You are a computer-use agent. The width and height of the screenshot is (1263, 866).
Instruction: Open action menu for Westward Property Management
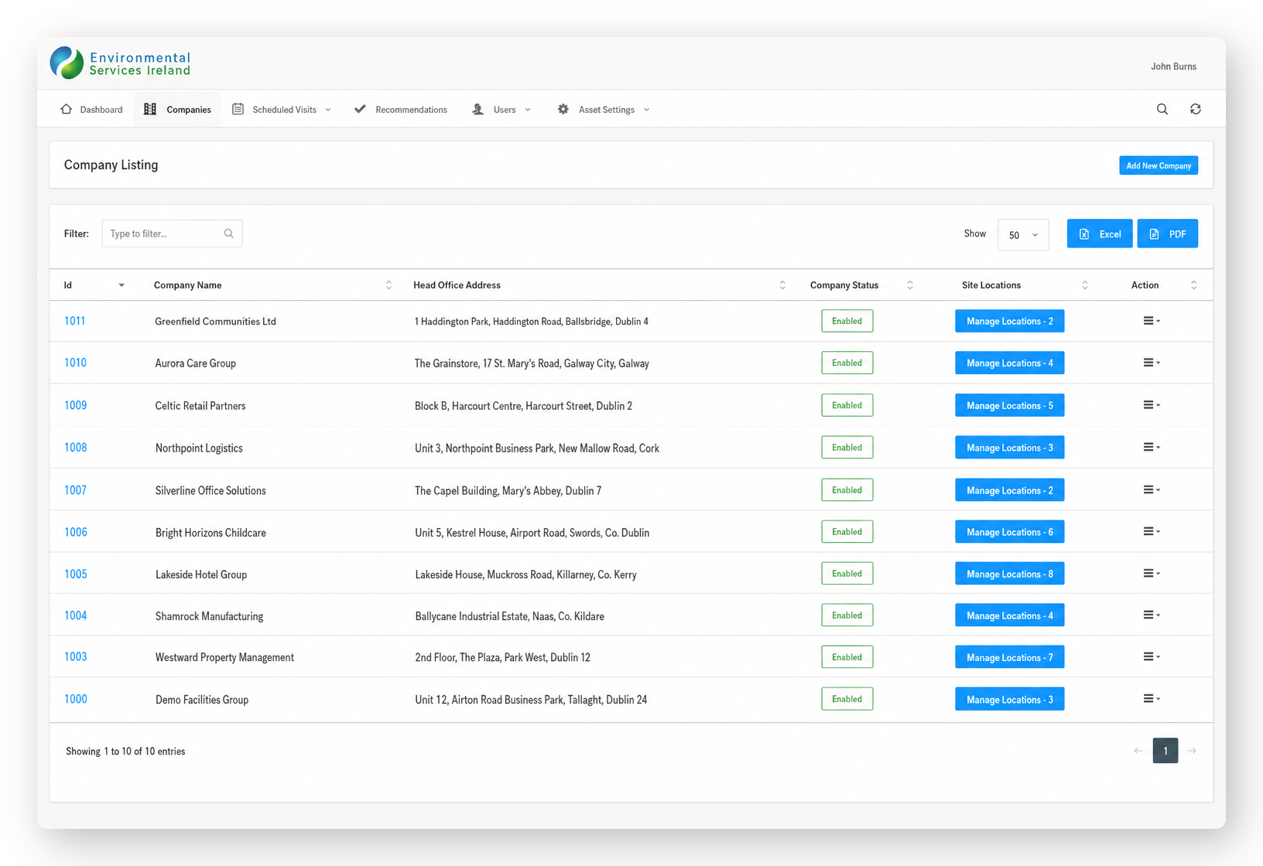1152,657
